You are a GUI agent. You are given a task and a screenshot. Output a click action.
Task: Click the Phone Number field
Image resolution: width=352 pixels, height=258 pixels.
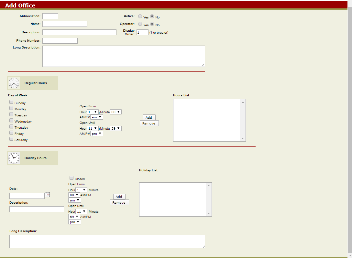pyautogui.click(x=60, y=40)
